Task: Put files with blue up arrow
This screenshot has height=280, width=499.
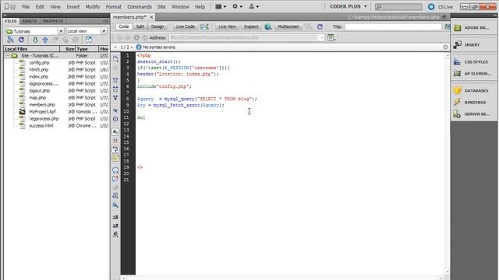Action: [x=45, y=40]
